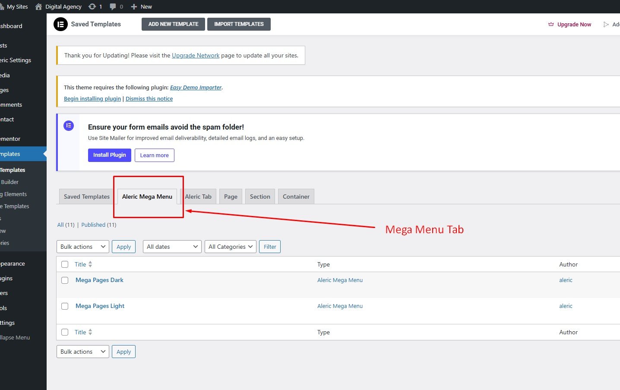Click the home icon next to Digital Agency
620x390 pixels.
[39, 6]
